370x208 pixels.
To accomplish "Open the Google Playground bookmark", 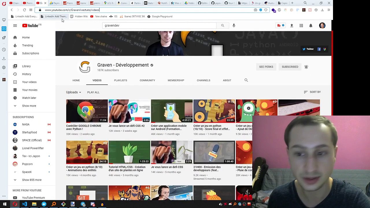I will (x=160, y=16).
